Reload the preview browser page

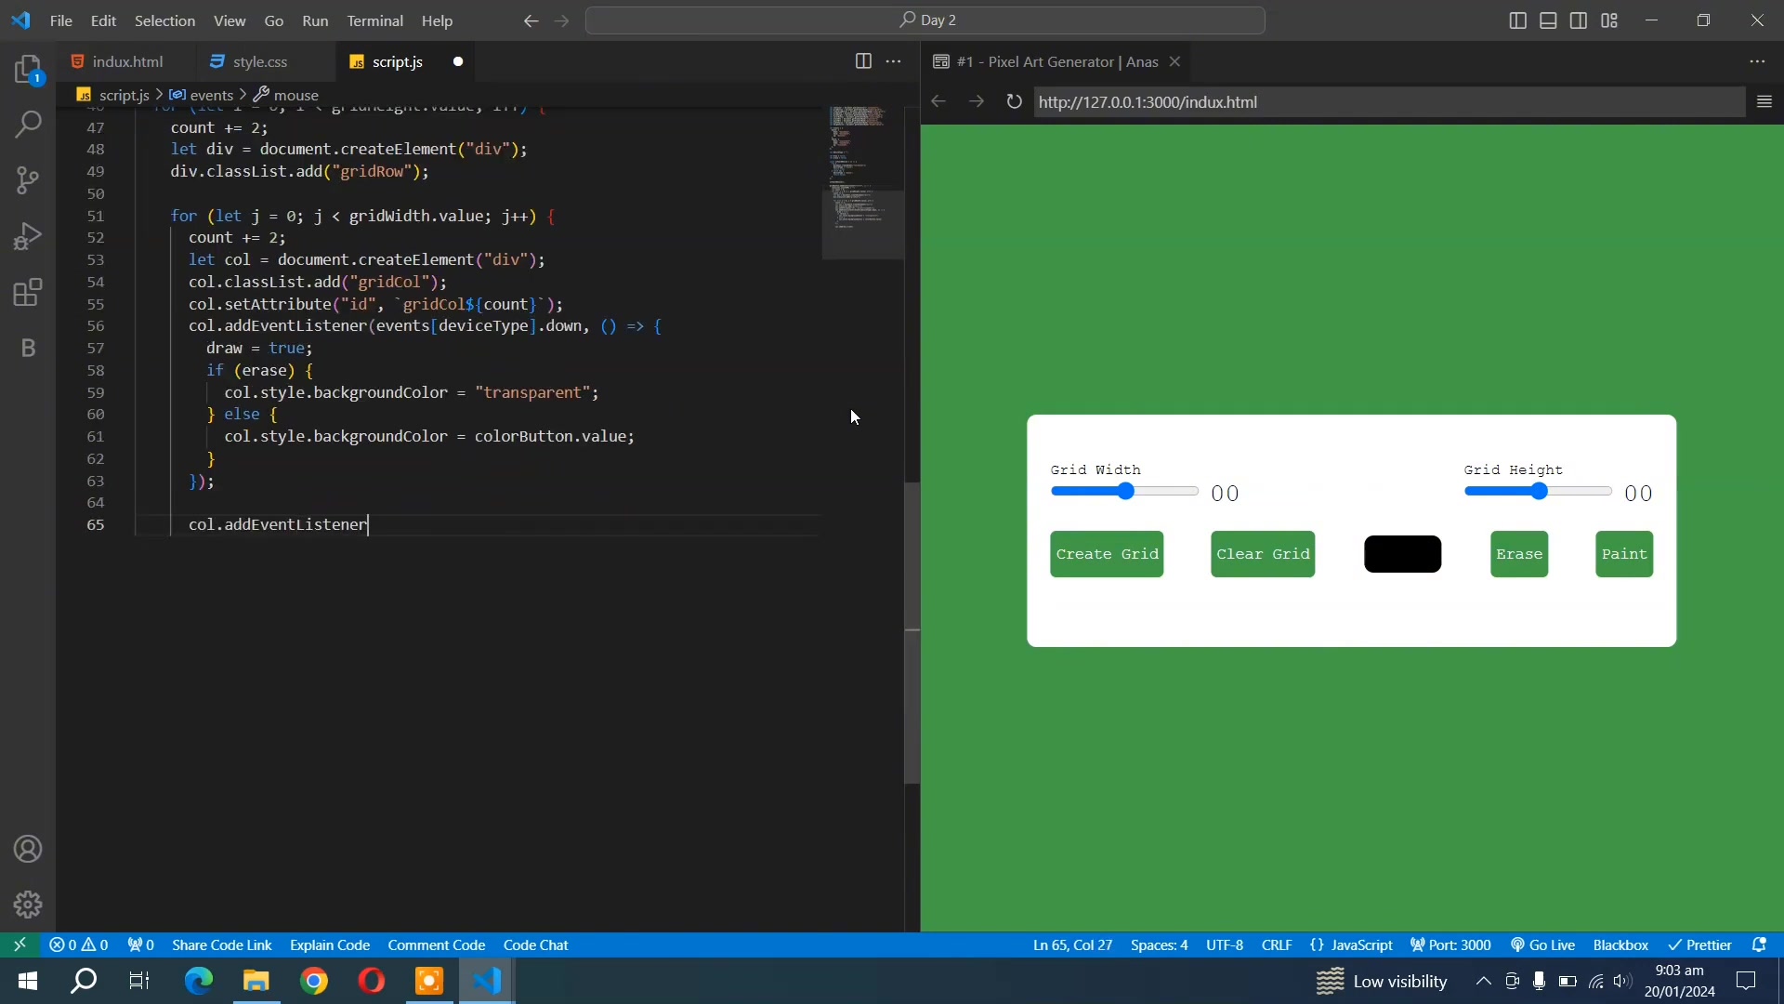(x=1014, y=101)
